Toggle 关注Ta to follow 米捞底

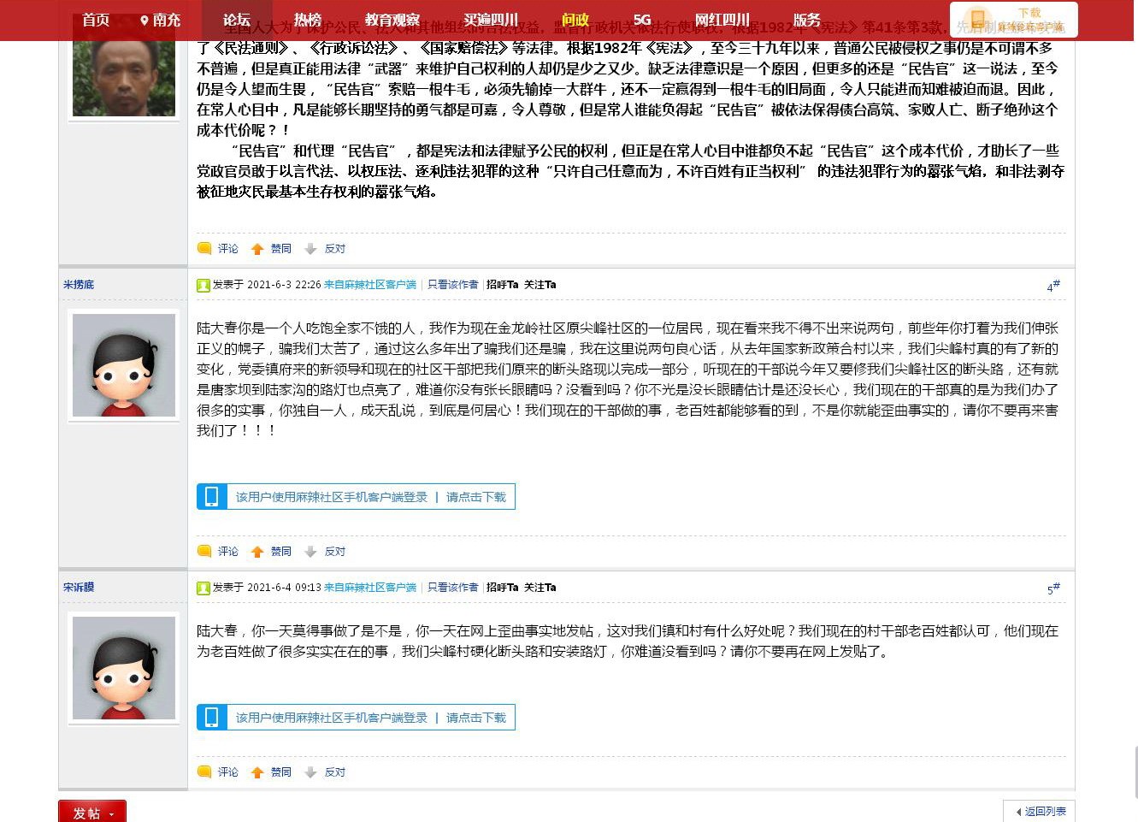(540, 285)
